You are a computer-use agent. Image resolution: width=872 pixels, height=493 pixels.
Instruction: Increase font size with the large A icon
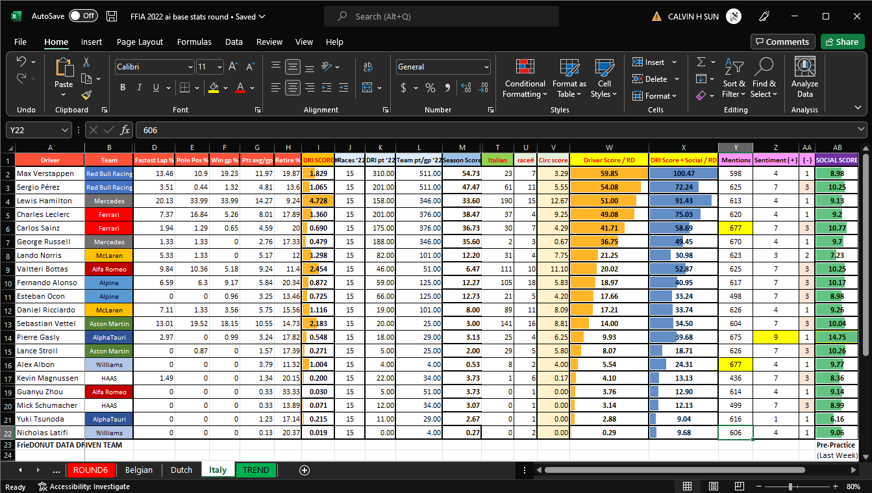[x=233, y=66]
